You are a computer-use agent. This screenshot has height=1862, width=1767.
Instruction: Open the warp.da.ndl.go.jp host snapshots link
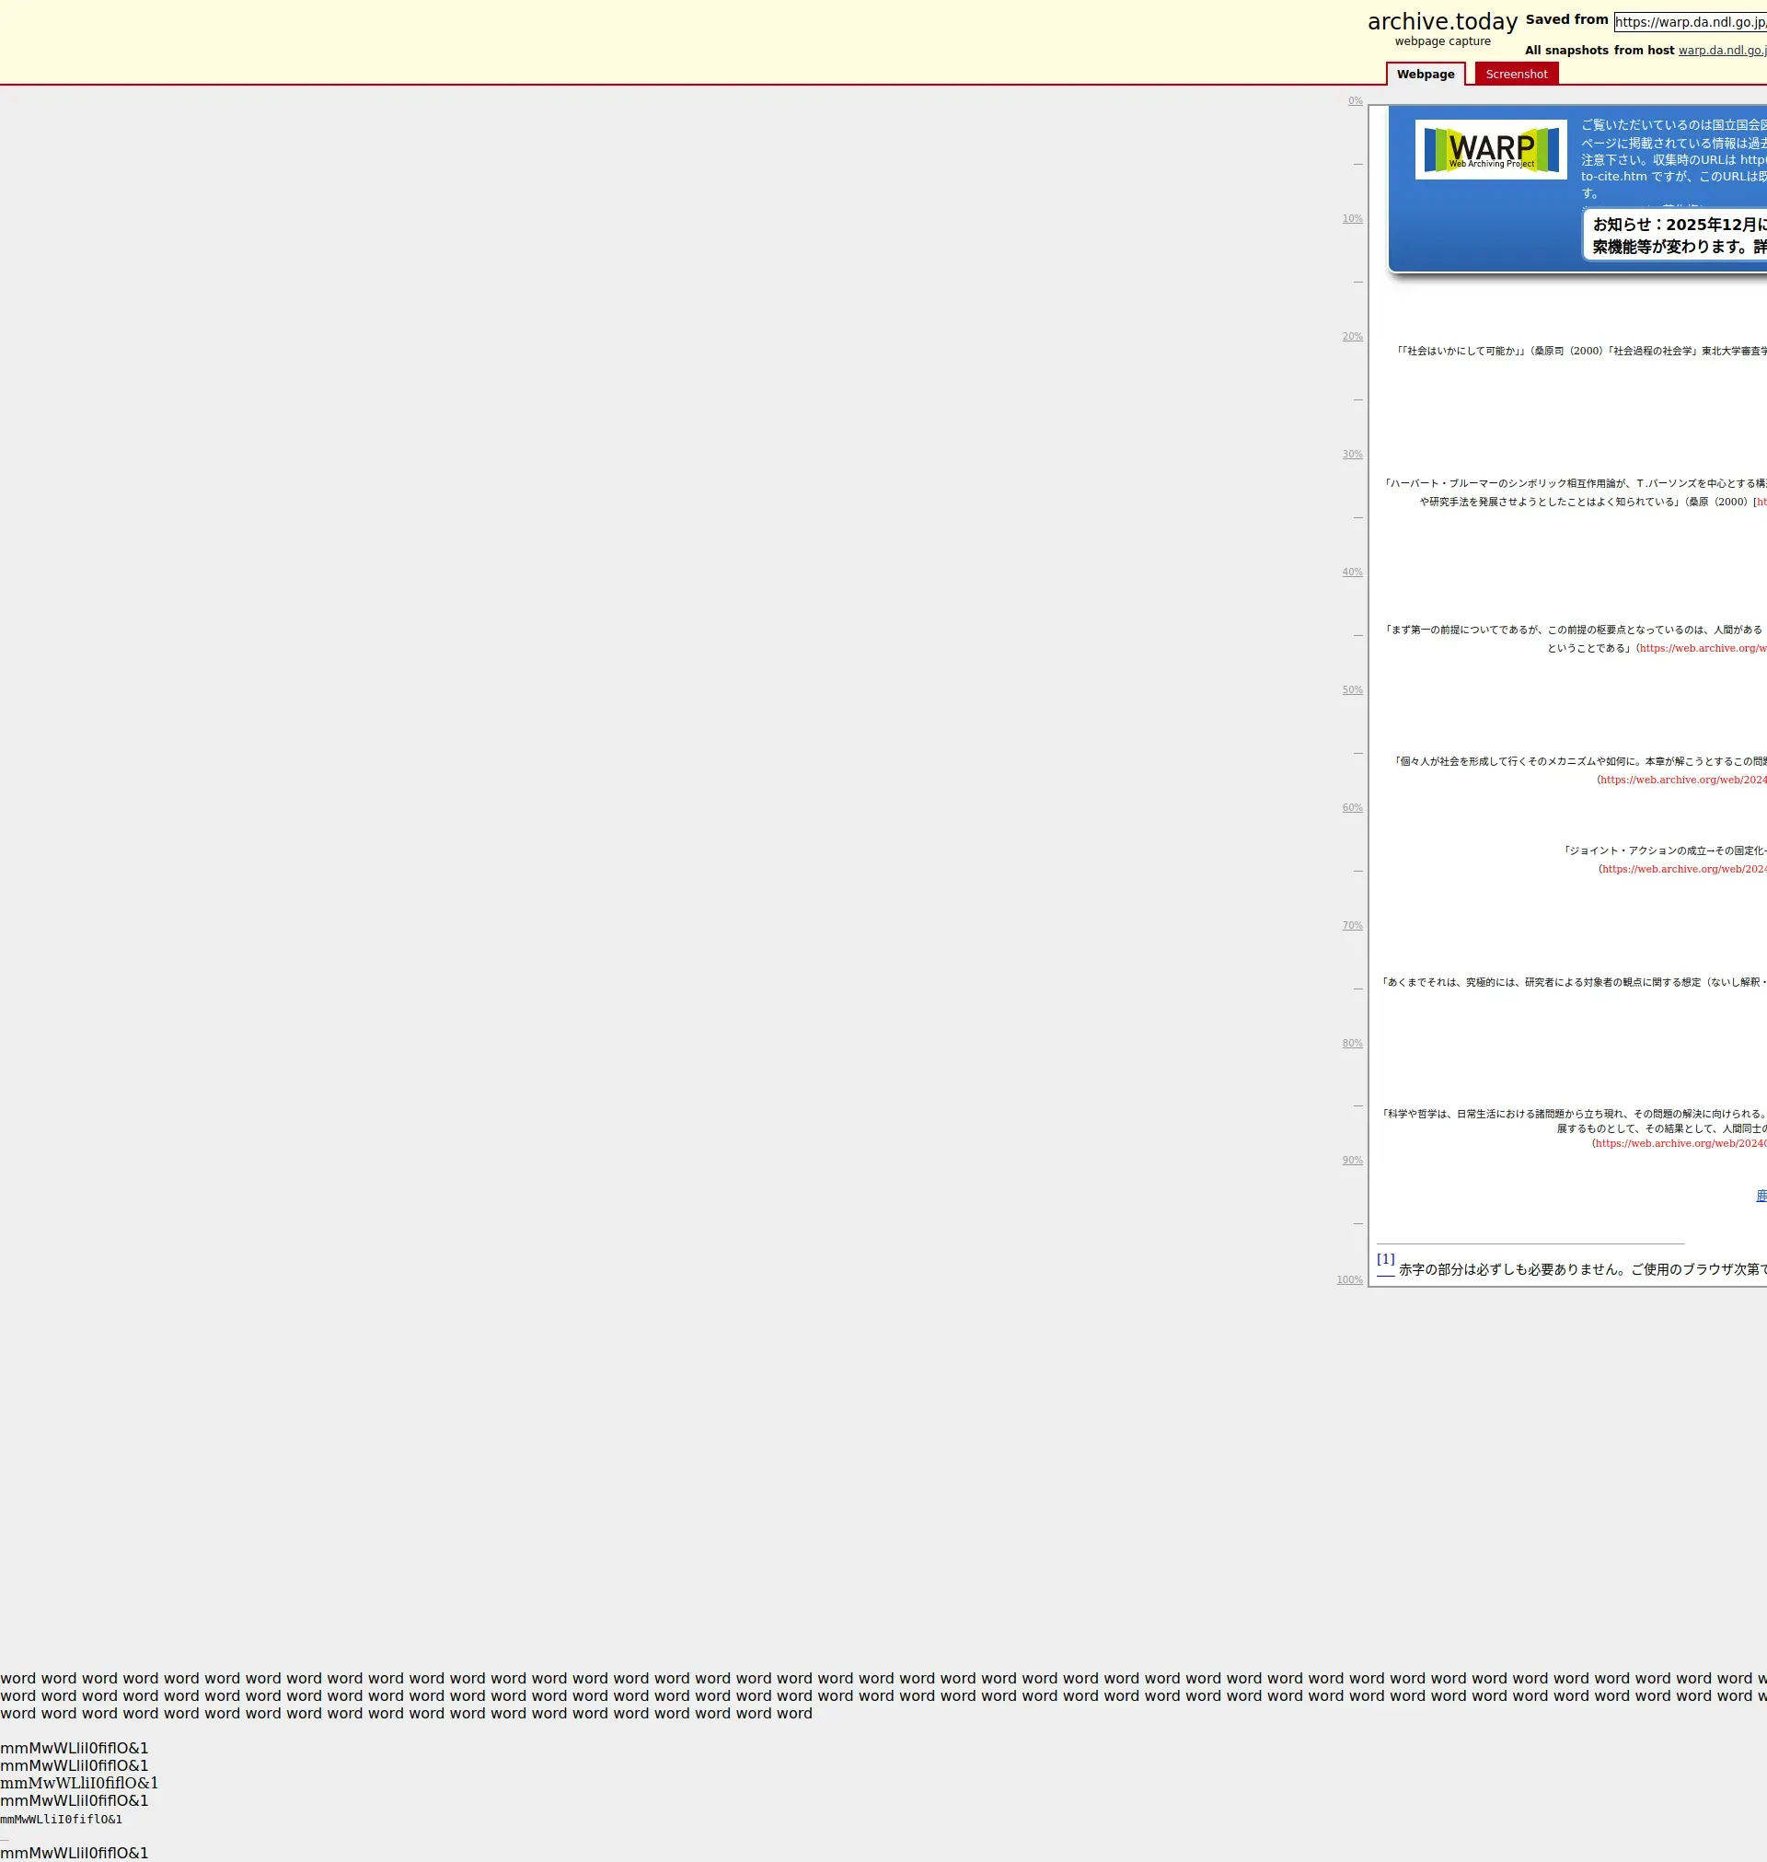1722,51
